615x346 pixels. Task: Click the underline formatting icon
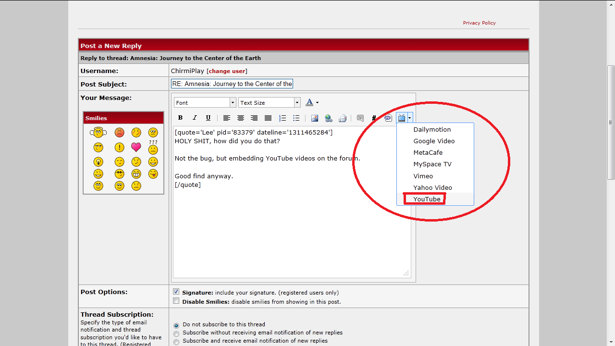[208, 118]
